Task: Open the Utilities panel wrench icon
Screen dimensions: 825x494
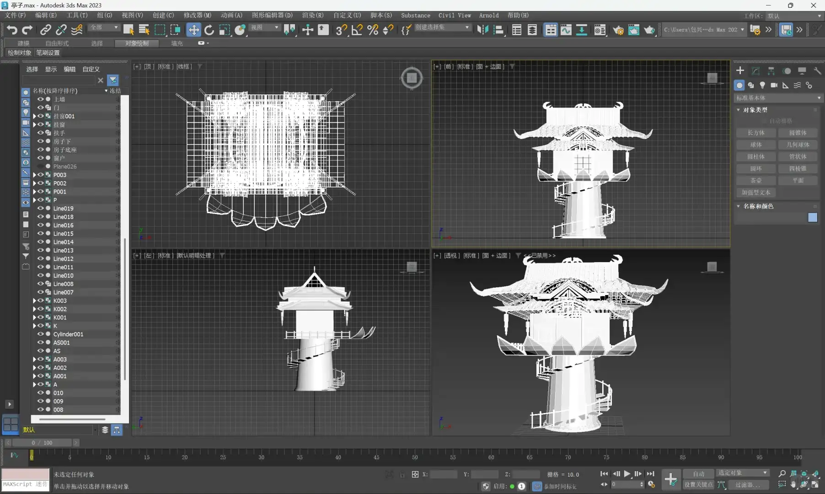Action: [817, 71]
